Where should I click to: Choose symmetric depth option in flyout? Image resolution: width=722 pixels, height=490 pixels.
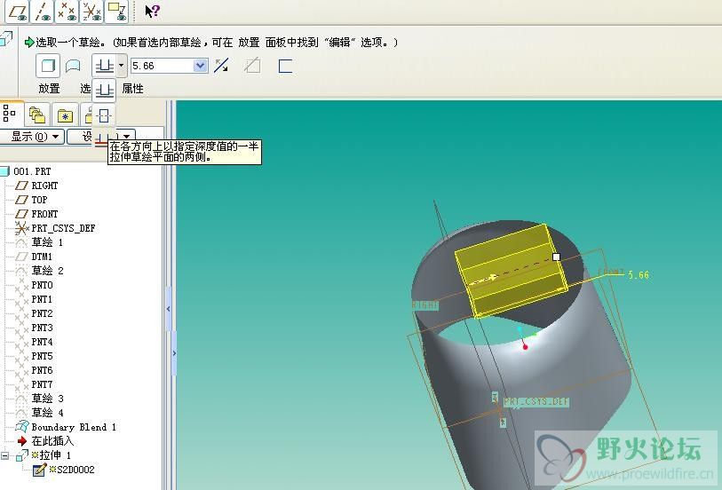[105, 115]
